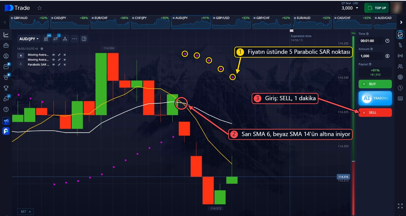Switch to the CAD/JPY asset tab
Viewport: 406px width, 216px height.
[x=70, y=22]
